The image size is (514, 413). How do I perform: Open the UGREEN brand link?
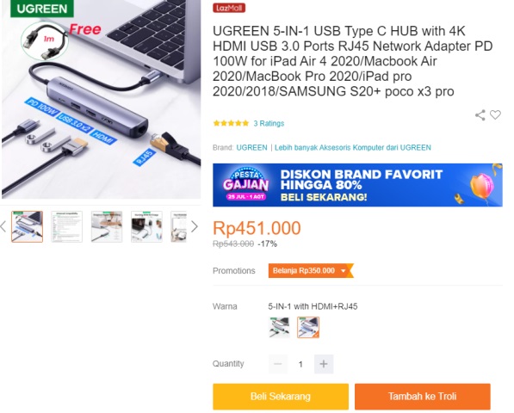[x=251, y=148]
